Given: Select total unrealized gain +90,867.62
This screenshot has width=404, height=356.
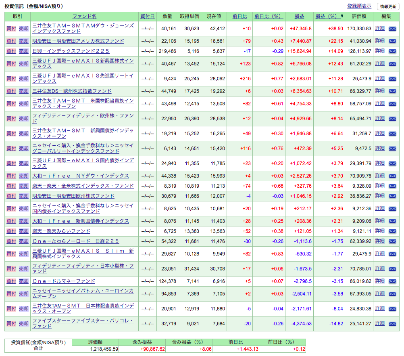Looking at the screenshot, I should pos(152,349).
